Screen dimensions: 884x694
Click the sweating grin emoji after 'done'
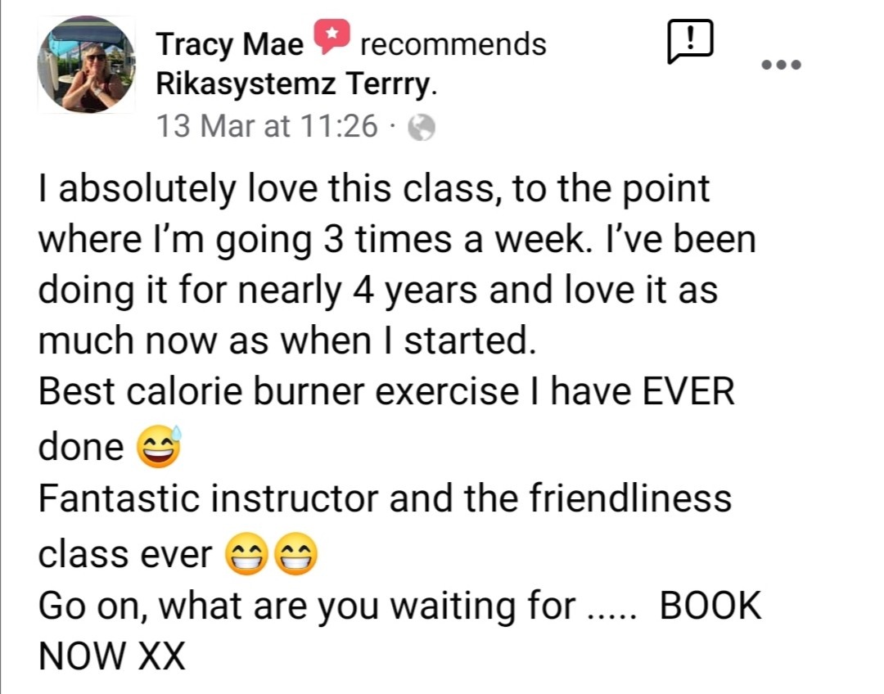(159, 446)
